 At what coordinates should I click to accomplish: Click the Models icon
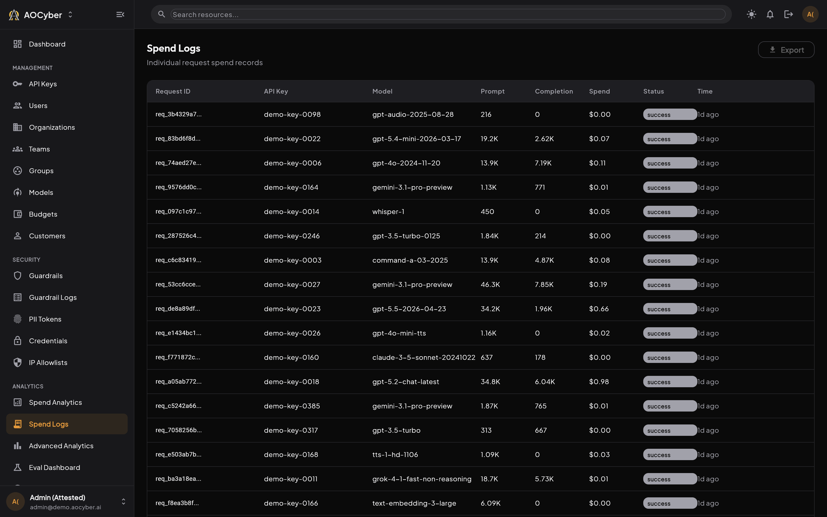(17, 193)
